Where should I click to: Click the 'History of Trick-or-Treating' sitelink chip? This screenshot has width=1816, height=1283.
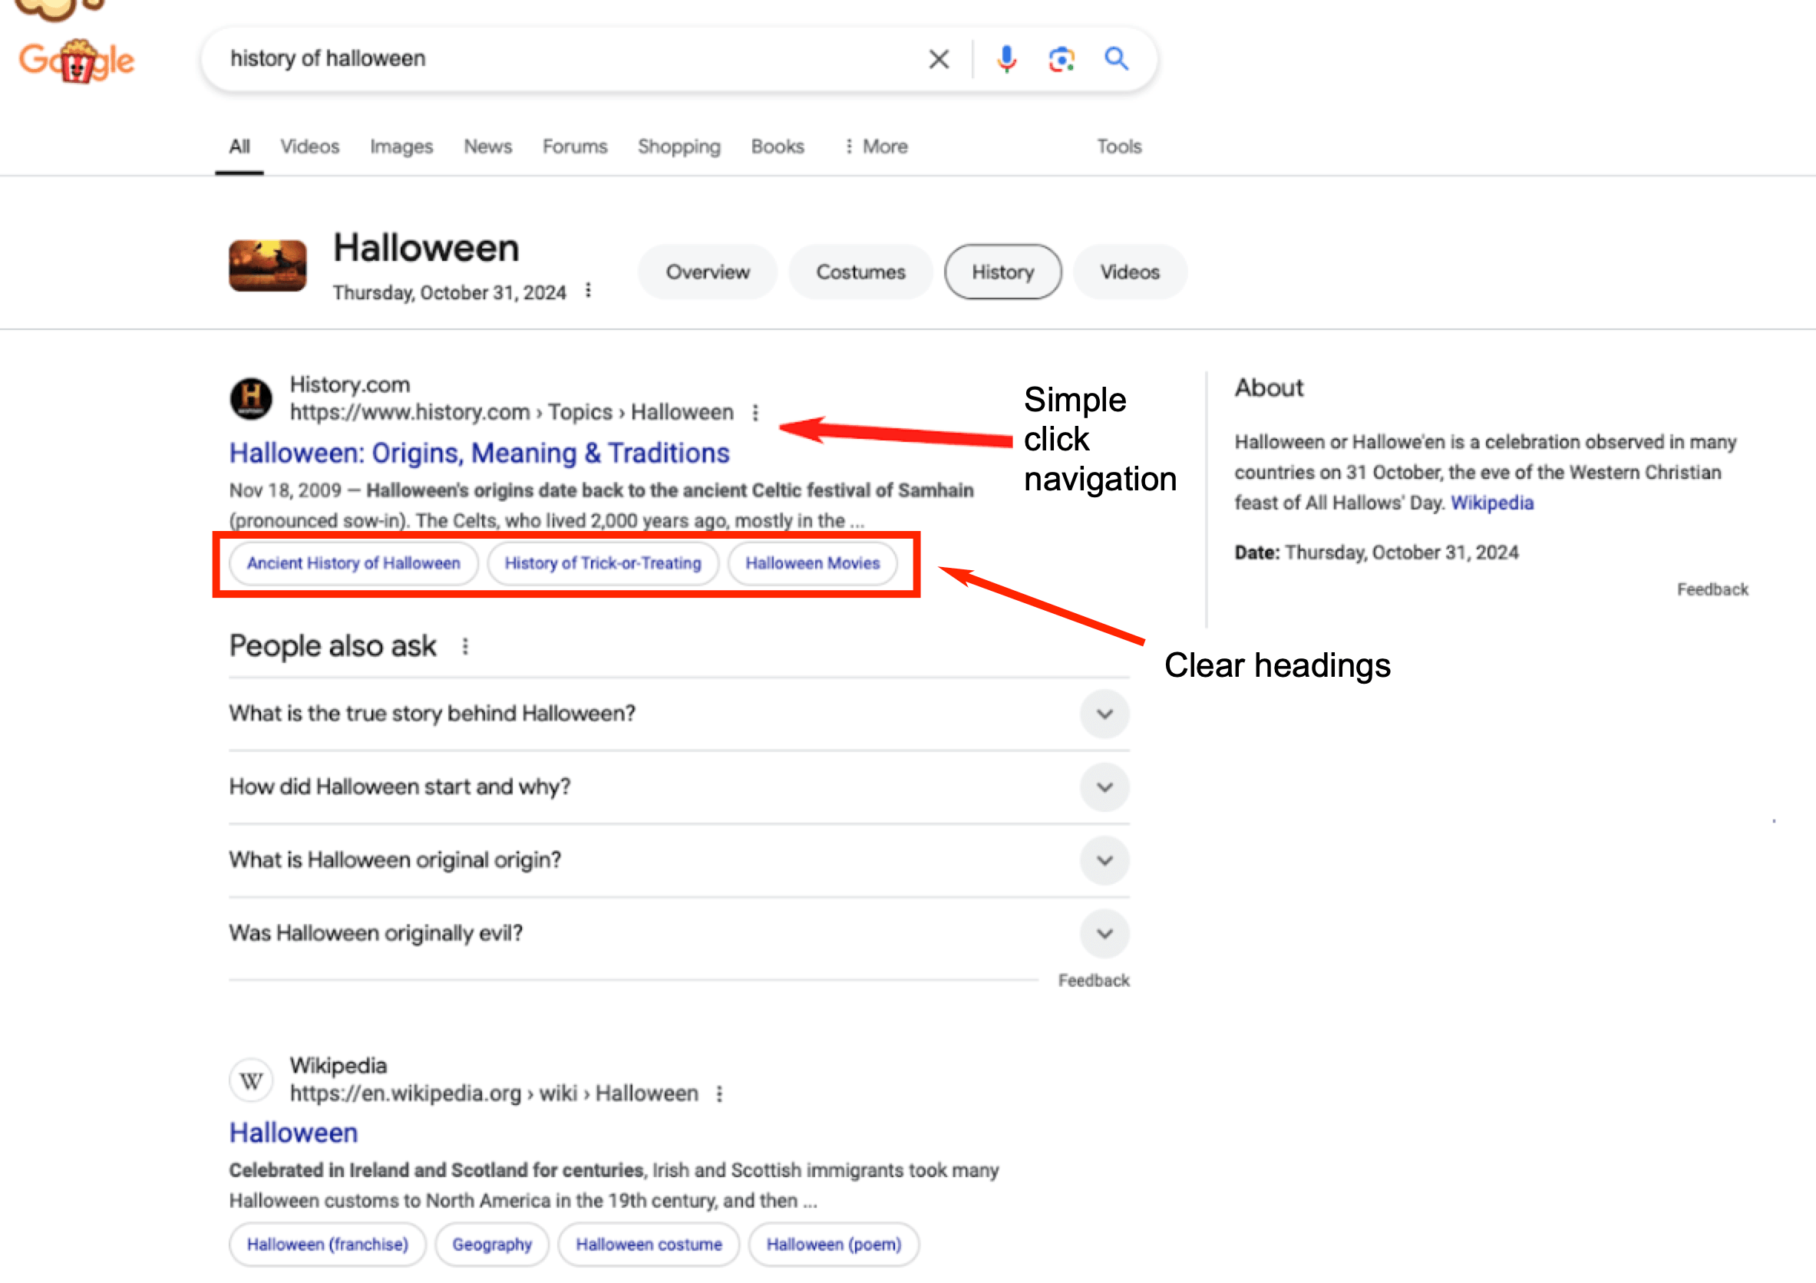[x=603, y=562]
